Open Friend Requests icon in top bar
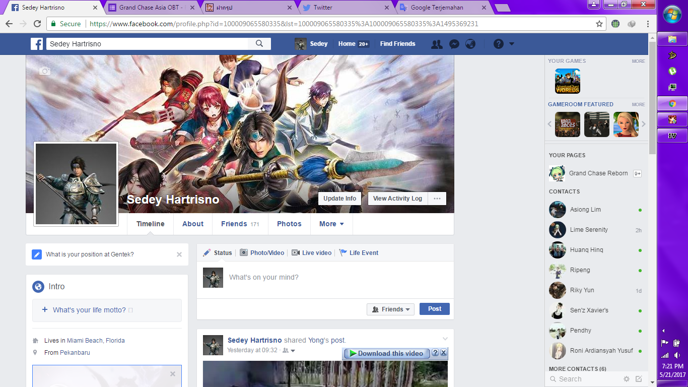 (x=437, y=44)
